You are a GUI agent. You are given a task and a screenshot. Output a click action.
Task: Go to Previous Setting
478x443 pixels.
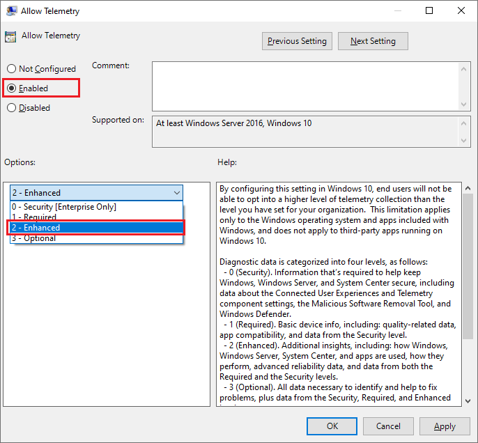[x=297, y=41]
